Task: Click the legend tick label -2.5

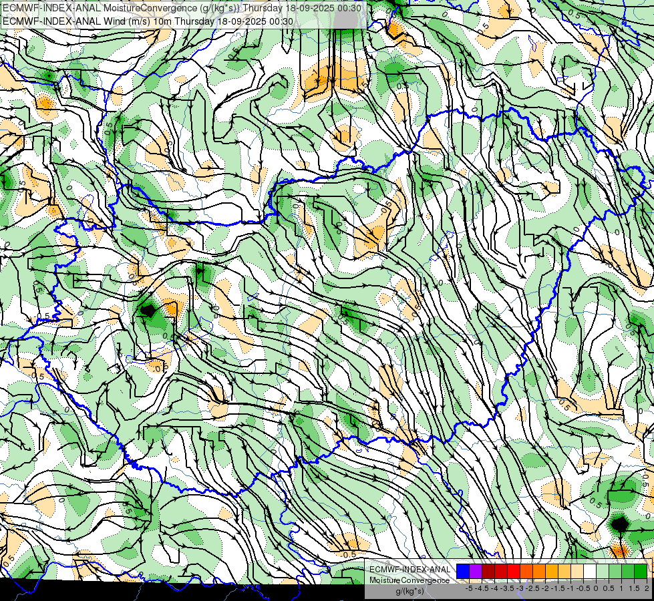Action: coord(532,588)
